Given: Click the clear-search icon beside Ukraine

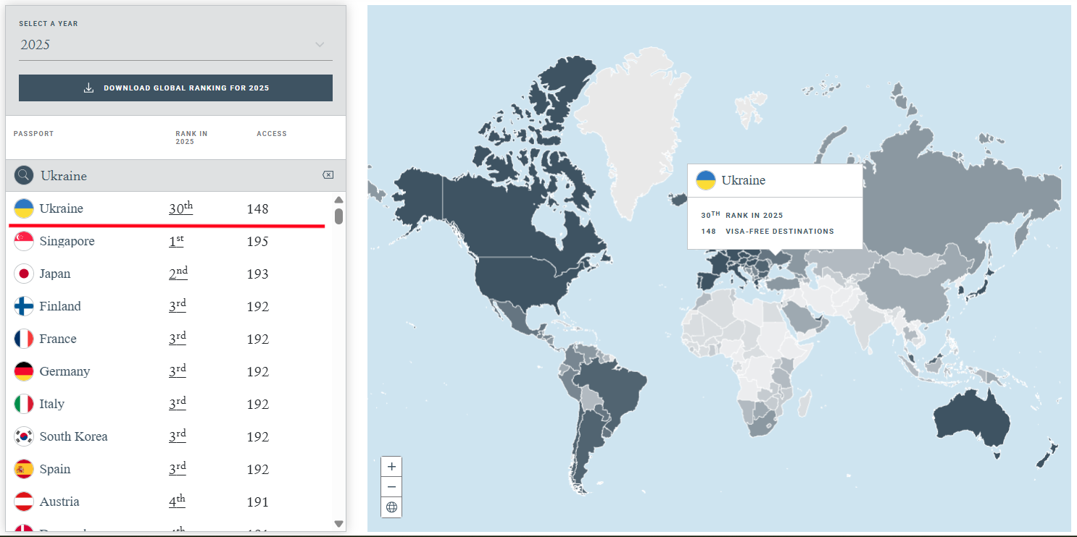Looking at the screenshot, I should pos(328,174).
